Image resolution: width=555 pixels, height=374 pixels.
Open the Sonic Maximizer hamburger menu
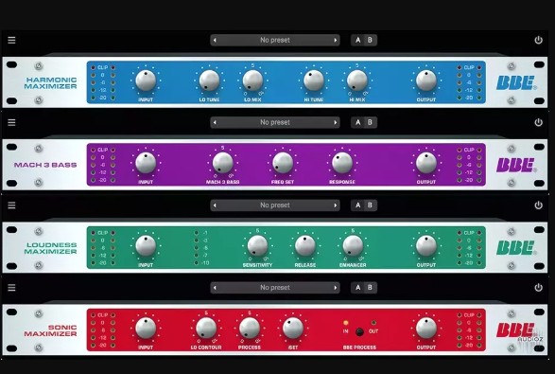tap(11, 288)
